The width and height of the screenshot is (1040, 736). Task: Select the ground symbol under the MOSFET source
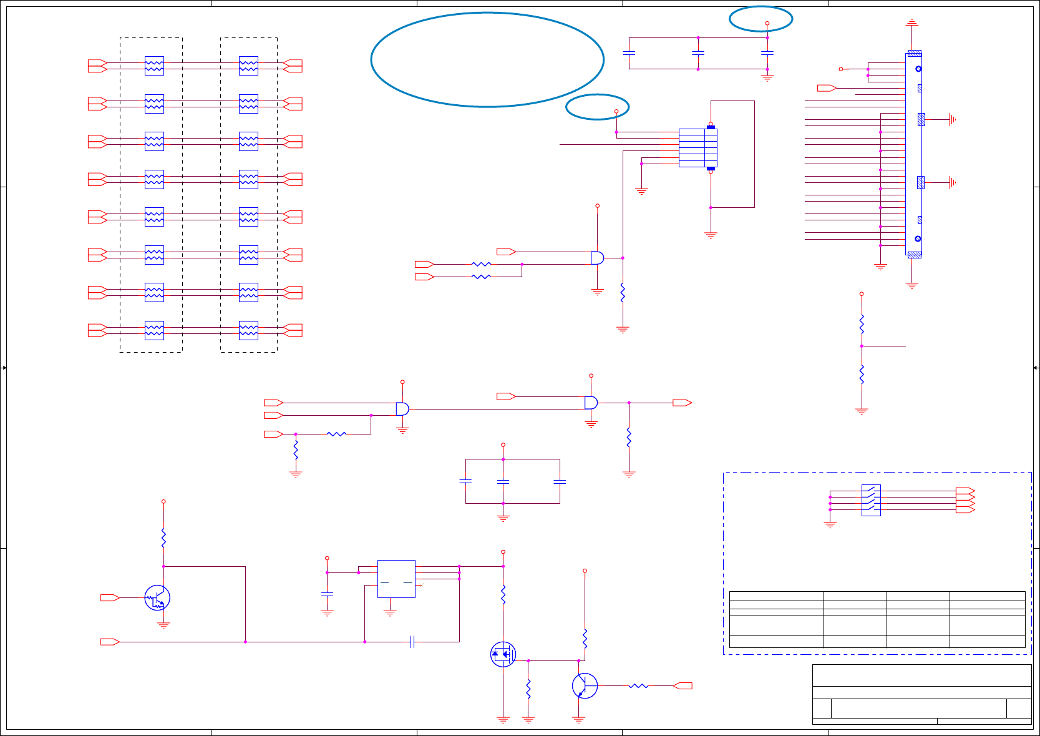click(x=503, y=720)
